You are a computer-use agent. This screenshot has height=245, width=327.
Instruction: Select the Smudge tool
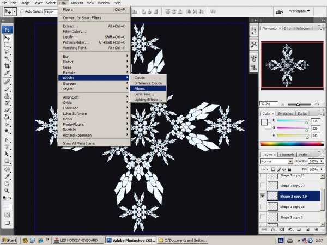tap(7, 124)
